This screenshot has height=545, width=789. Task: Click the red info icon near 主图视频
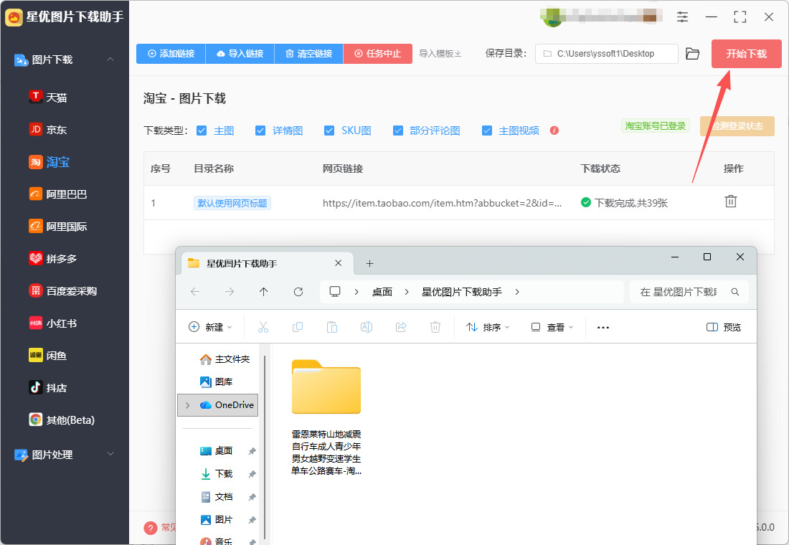[x=554, y=131]
